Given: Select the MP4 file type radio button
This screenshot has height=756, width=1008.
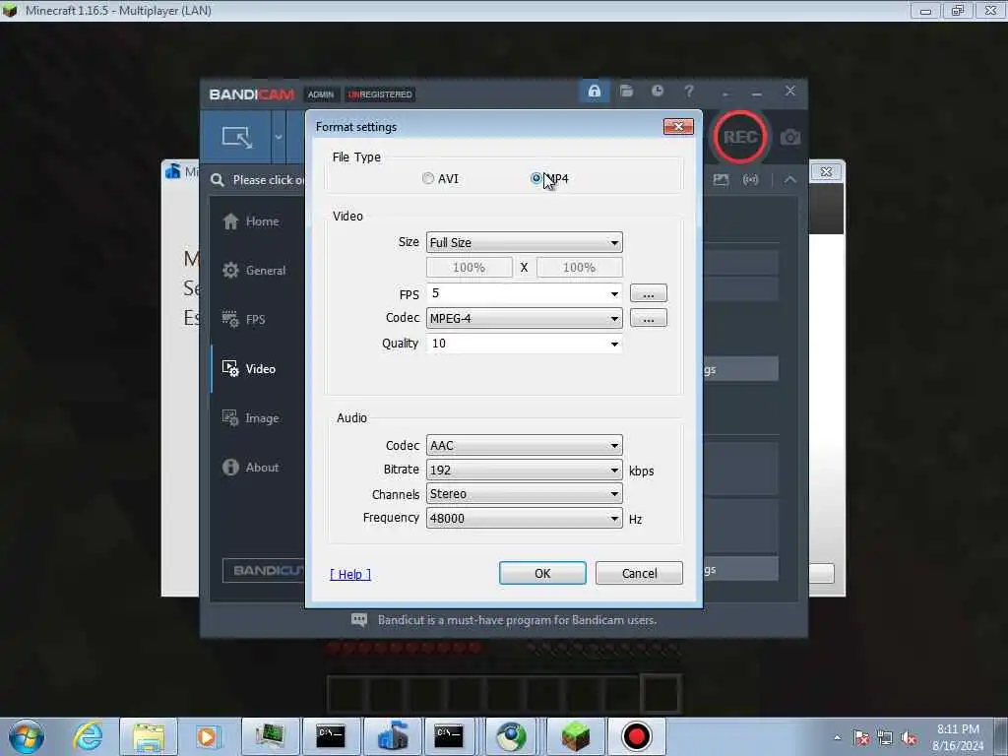Looking at the screenshot, I should (536, 178).
